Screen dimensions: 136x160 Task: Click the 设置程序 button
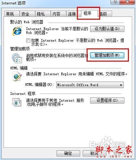pos(107,100)
